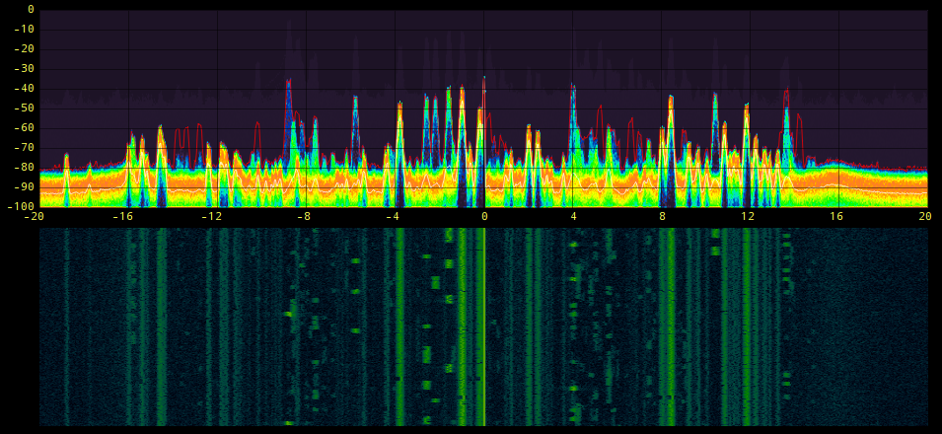Click the 20 label on the horizontal frequency axis
942x434 pixels.
tap(926, 216)
